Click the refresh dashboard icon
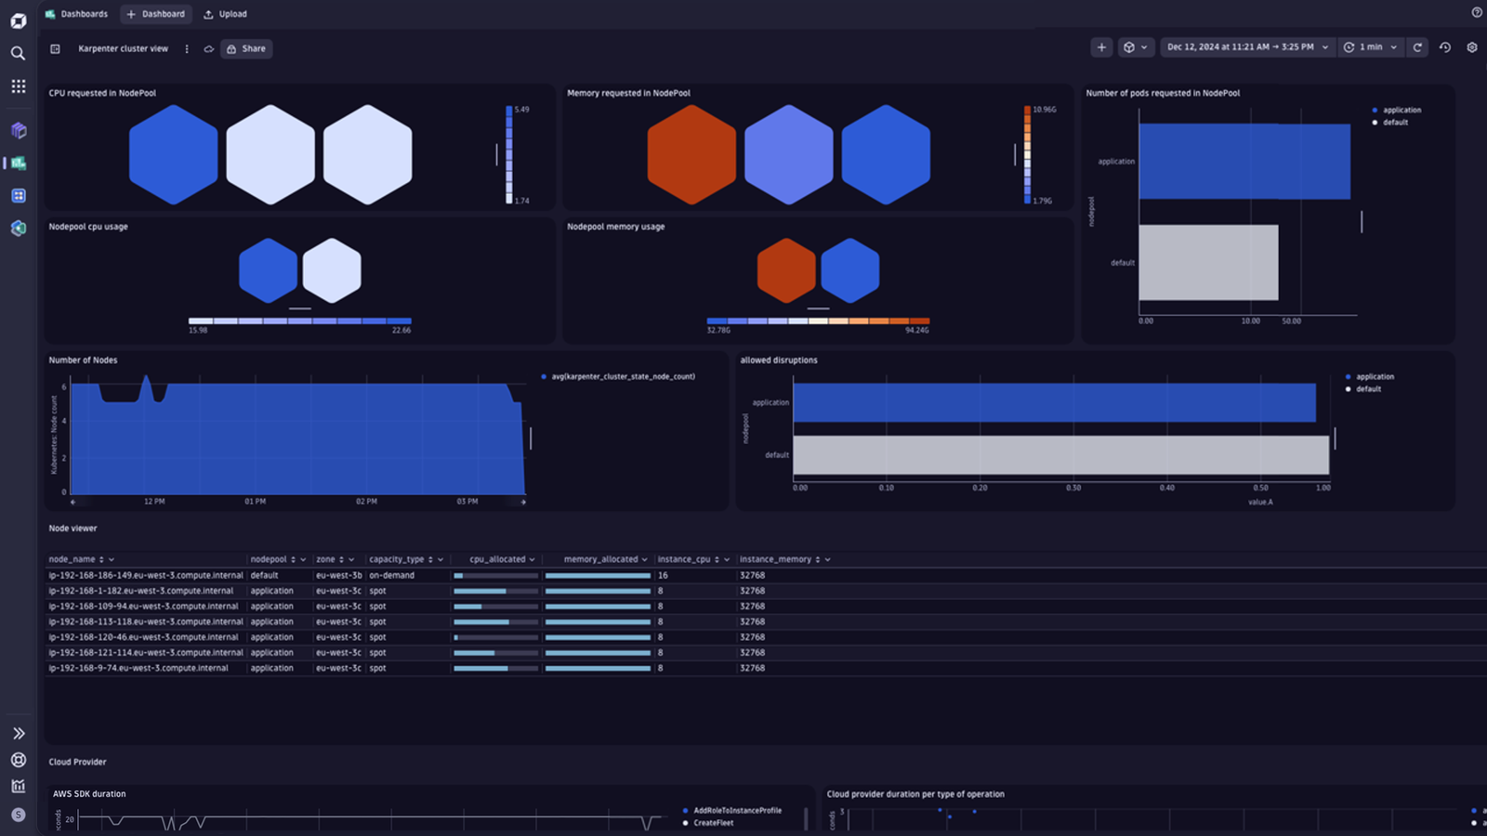This screenshot has height=836, width=1487. tap(1417, 47)
